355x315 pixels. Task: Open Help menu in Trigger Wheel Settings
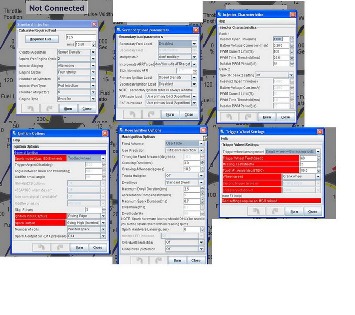[224, 138]
